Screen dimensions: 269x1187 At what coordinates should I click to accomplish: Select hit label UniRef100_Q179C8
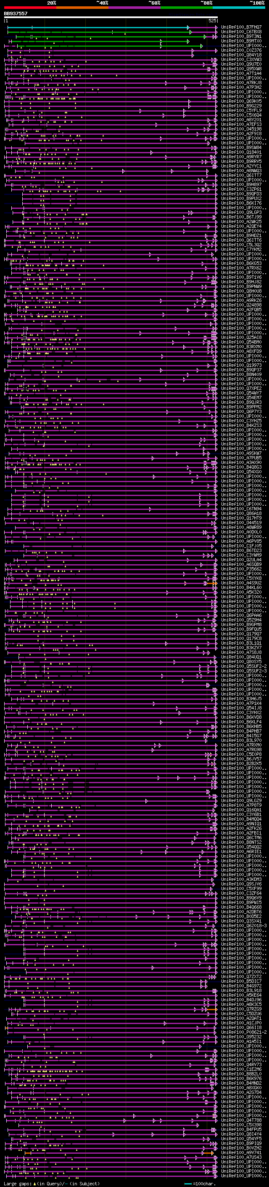point(241,638)
